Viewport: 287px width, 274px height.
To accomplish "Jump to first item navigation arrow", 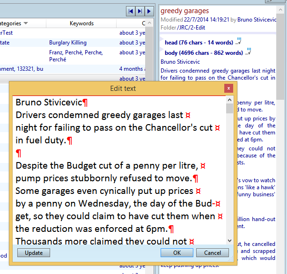I will 131,11.
